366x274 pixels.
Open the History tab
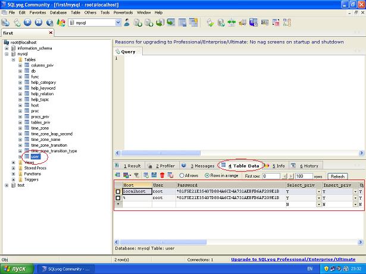pyautogui.click(x=306, y=166)
